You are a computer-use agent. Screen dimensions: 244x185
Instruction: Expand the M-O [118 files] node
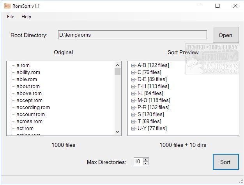(133, 100)
